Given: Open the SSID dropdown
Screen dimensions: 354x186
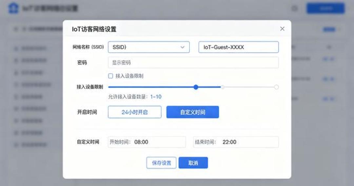Looking at the screenshot, I should pyautogui.click(x=149, y=47).
